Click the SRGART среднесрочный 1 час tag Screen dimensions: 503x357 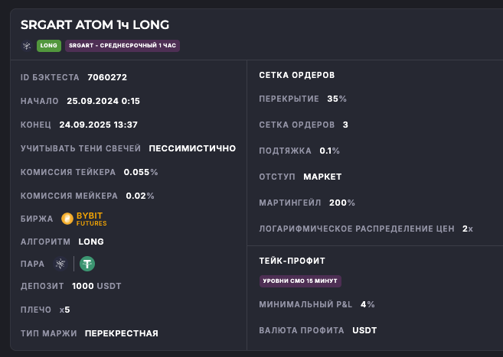[x=122, y=45]
